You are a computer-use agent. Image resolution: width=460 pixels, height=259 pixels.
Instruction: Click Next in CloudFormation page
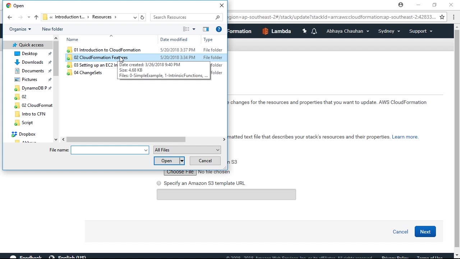click(x=425, y=232)
